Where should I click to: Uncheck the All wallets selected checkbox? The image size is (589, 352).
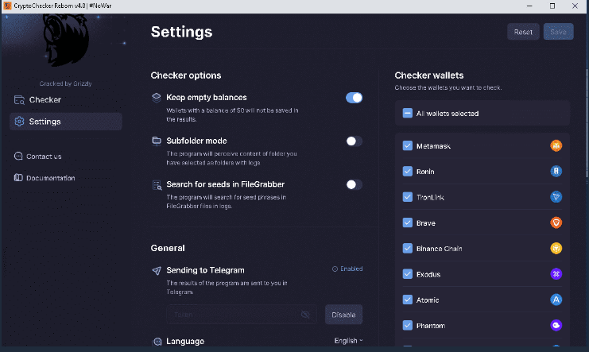point(407,114)
